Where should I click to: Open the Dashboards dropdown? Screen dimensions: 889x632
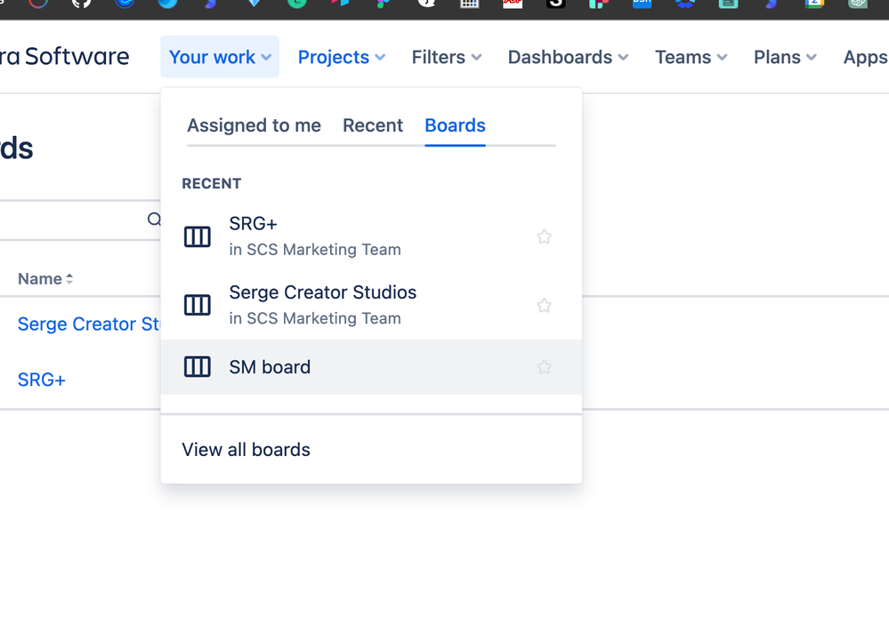(567, 56)
